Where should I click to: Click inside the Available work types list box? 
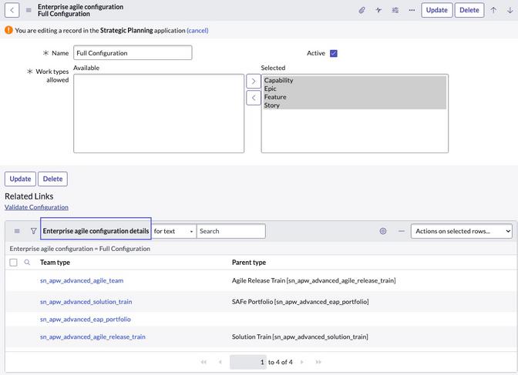[159, 113]
